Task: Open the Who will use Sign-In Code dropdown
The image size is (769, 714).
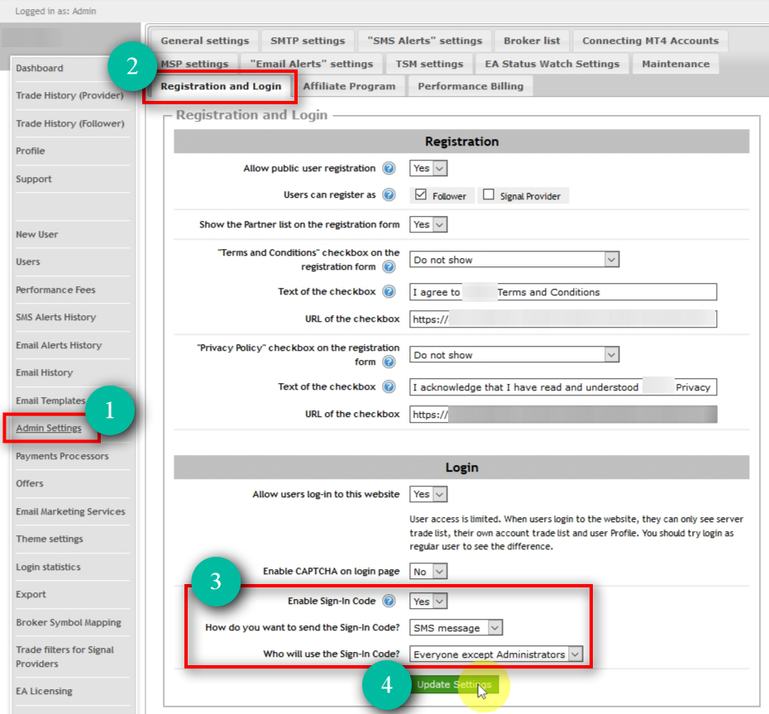Action: [496, 654]
